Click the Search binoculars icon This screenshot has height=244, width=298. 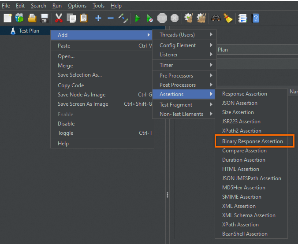coord(216,18)
